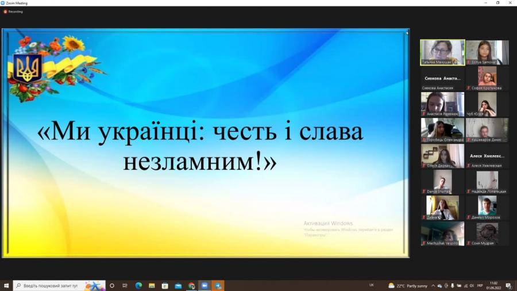Open Task View from the taskbar

(x=125, y=286)
